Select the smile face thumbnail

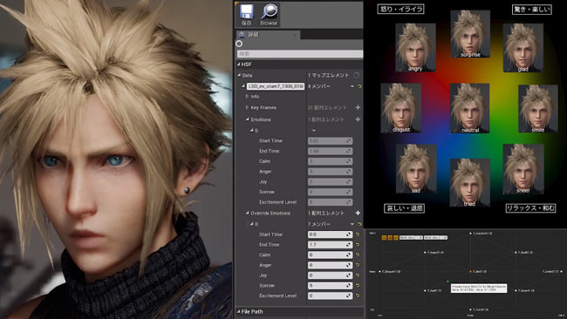pyautogui.click(x=537, y=109)
